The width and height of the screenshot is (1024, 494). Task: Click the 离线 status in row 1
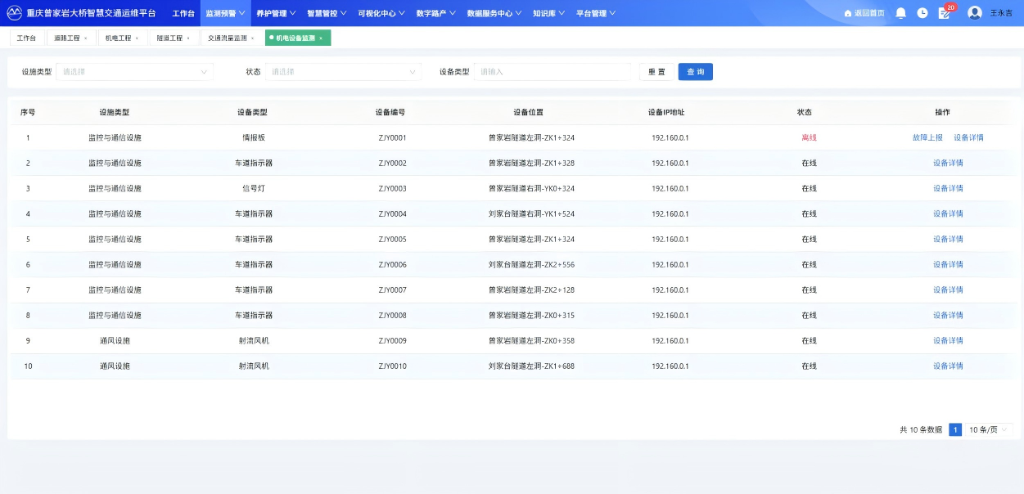809,137
